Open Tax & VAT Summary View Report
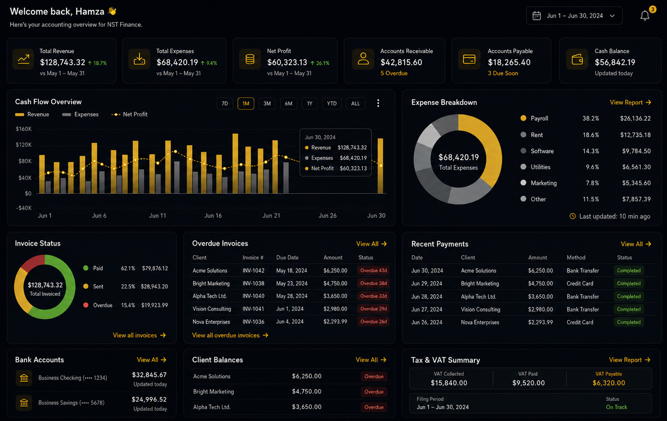This screenshot has height=421, width=667. click(630, 360)
